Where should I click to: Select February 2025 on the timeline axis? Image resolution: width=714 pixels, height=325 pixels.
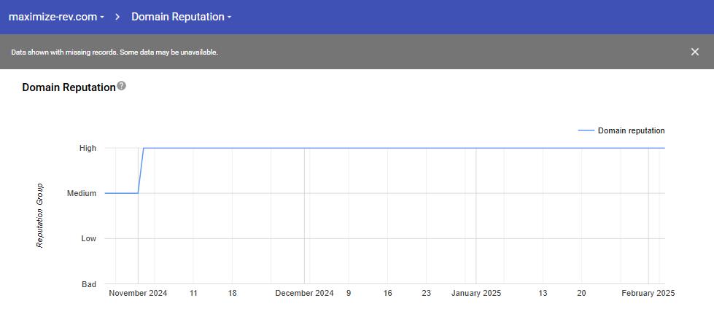point(648,294)
